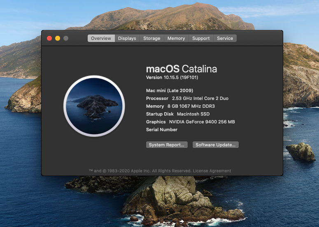Click the Serial Number label
This screenshot has width=319, height=227.
click(x=162, y=130)
